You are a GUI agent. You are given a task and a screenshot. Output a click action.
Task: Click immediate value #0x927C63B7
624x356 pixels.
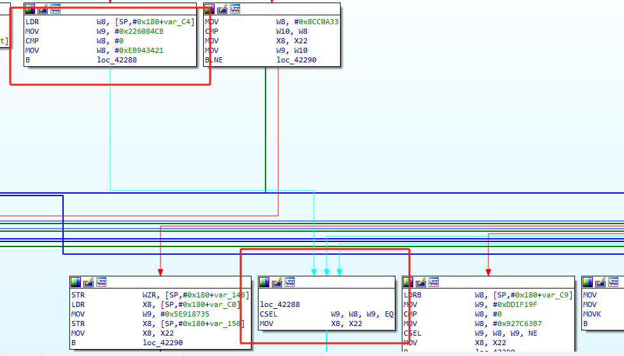517,324
